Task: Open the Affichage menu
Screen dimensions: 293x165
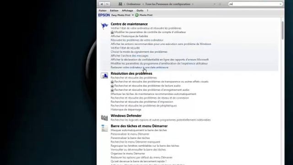Action: click(x=127, y=11)
